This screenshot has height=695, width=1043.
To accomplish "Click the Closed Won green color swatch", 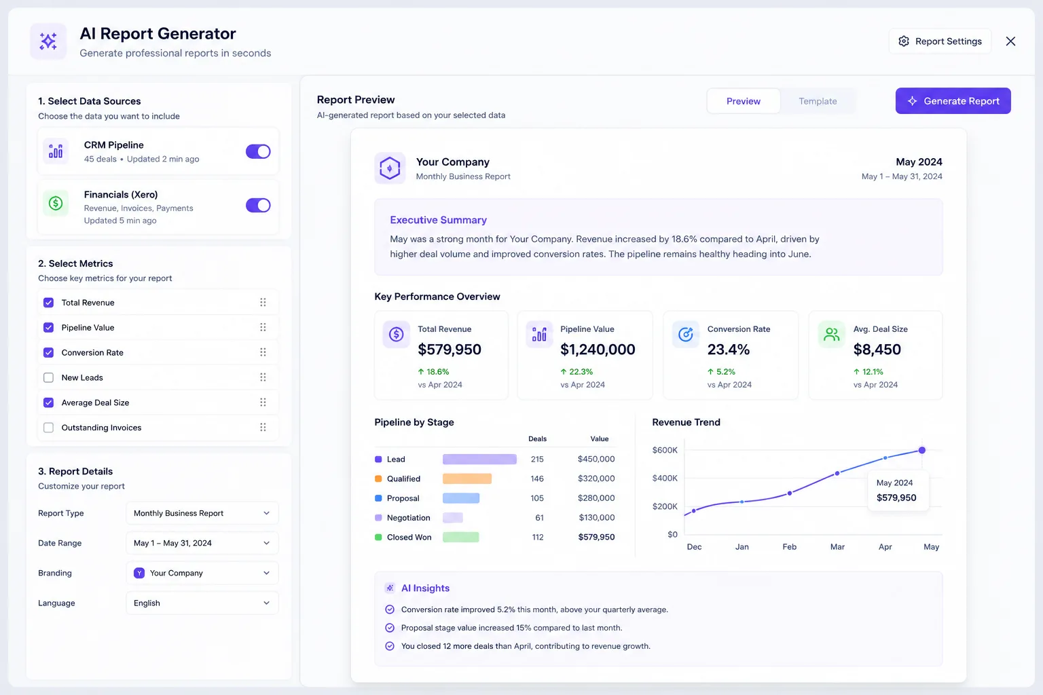I will tap(378, 537).
